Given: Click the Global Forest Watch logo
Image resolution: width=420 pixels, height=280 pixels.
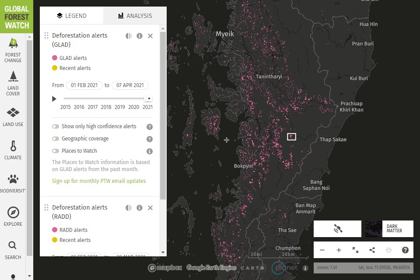Looking at the screenshot, I should point(17,17).
